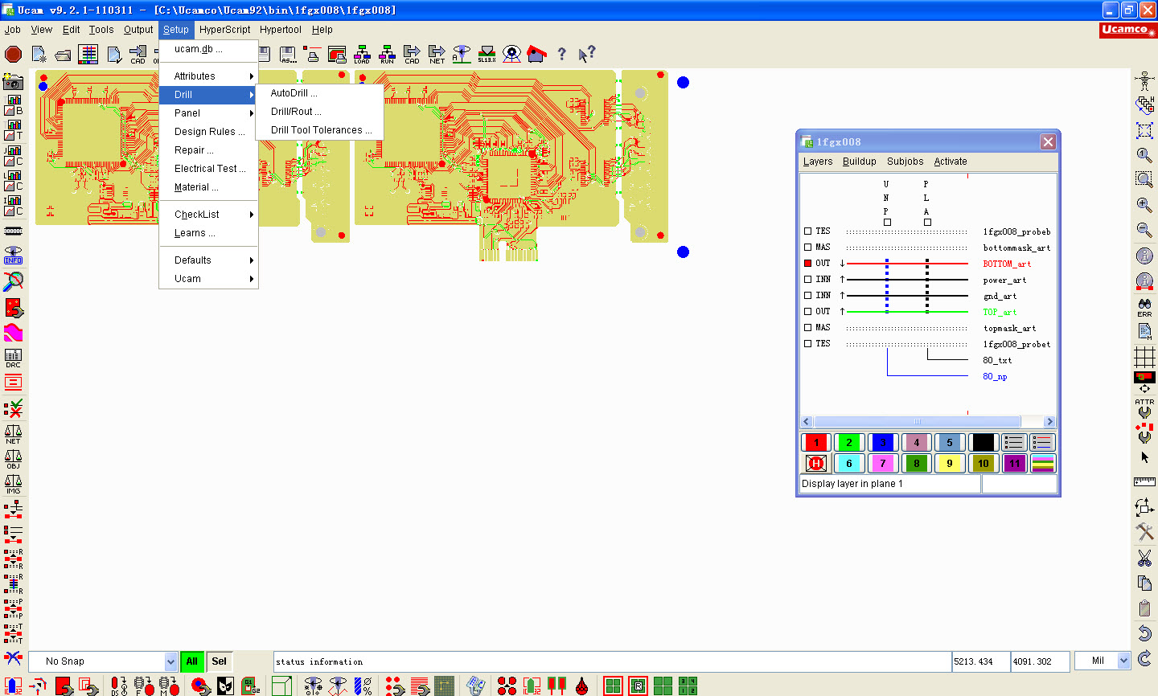
Task: Click the 80_np drill layer name
Action: 995,376
